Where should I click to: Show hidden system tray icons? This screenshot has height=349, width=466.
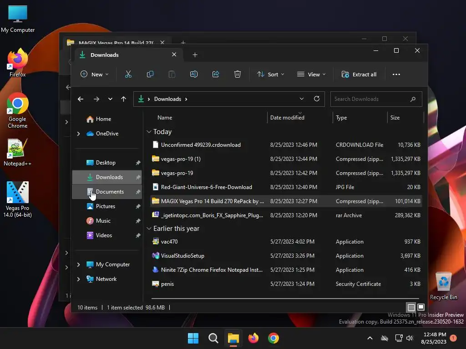(x=370, y=338)
